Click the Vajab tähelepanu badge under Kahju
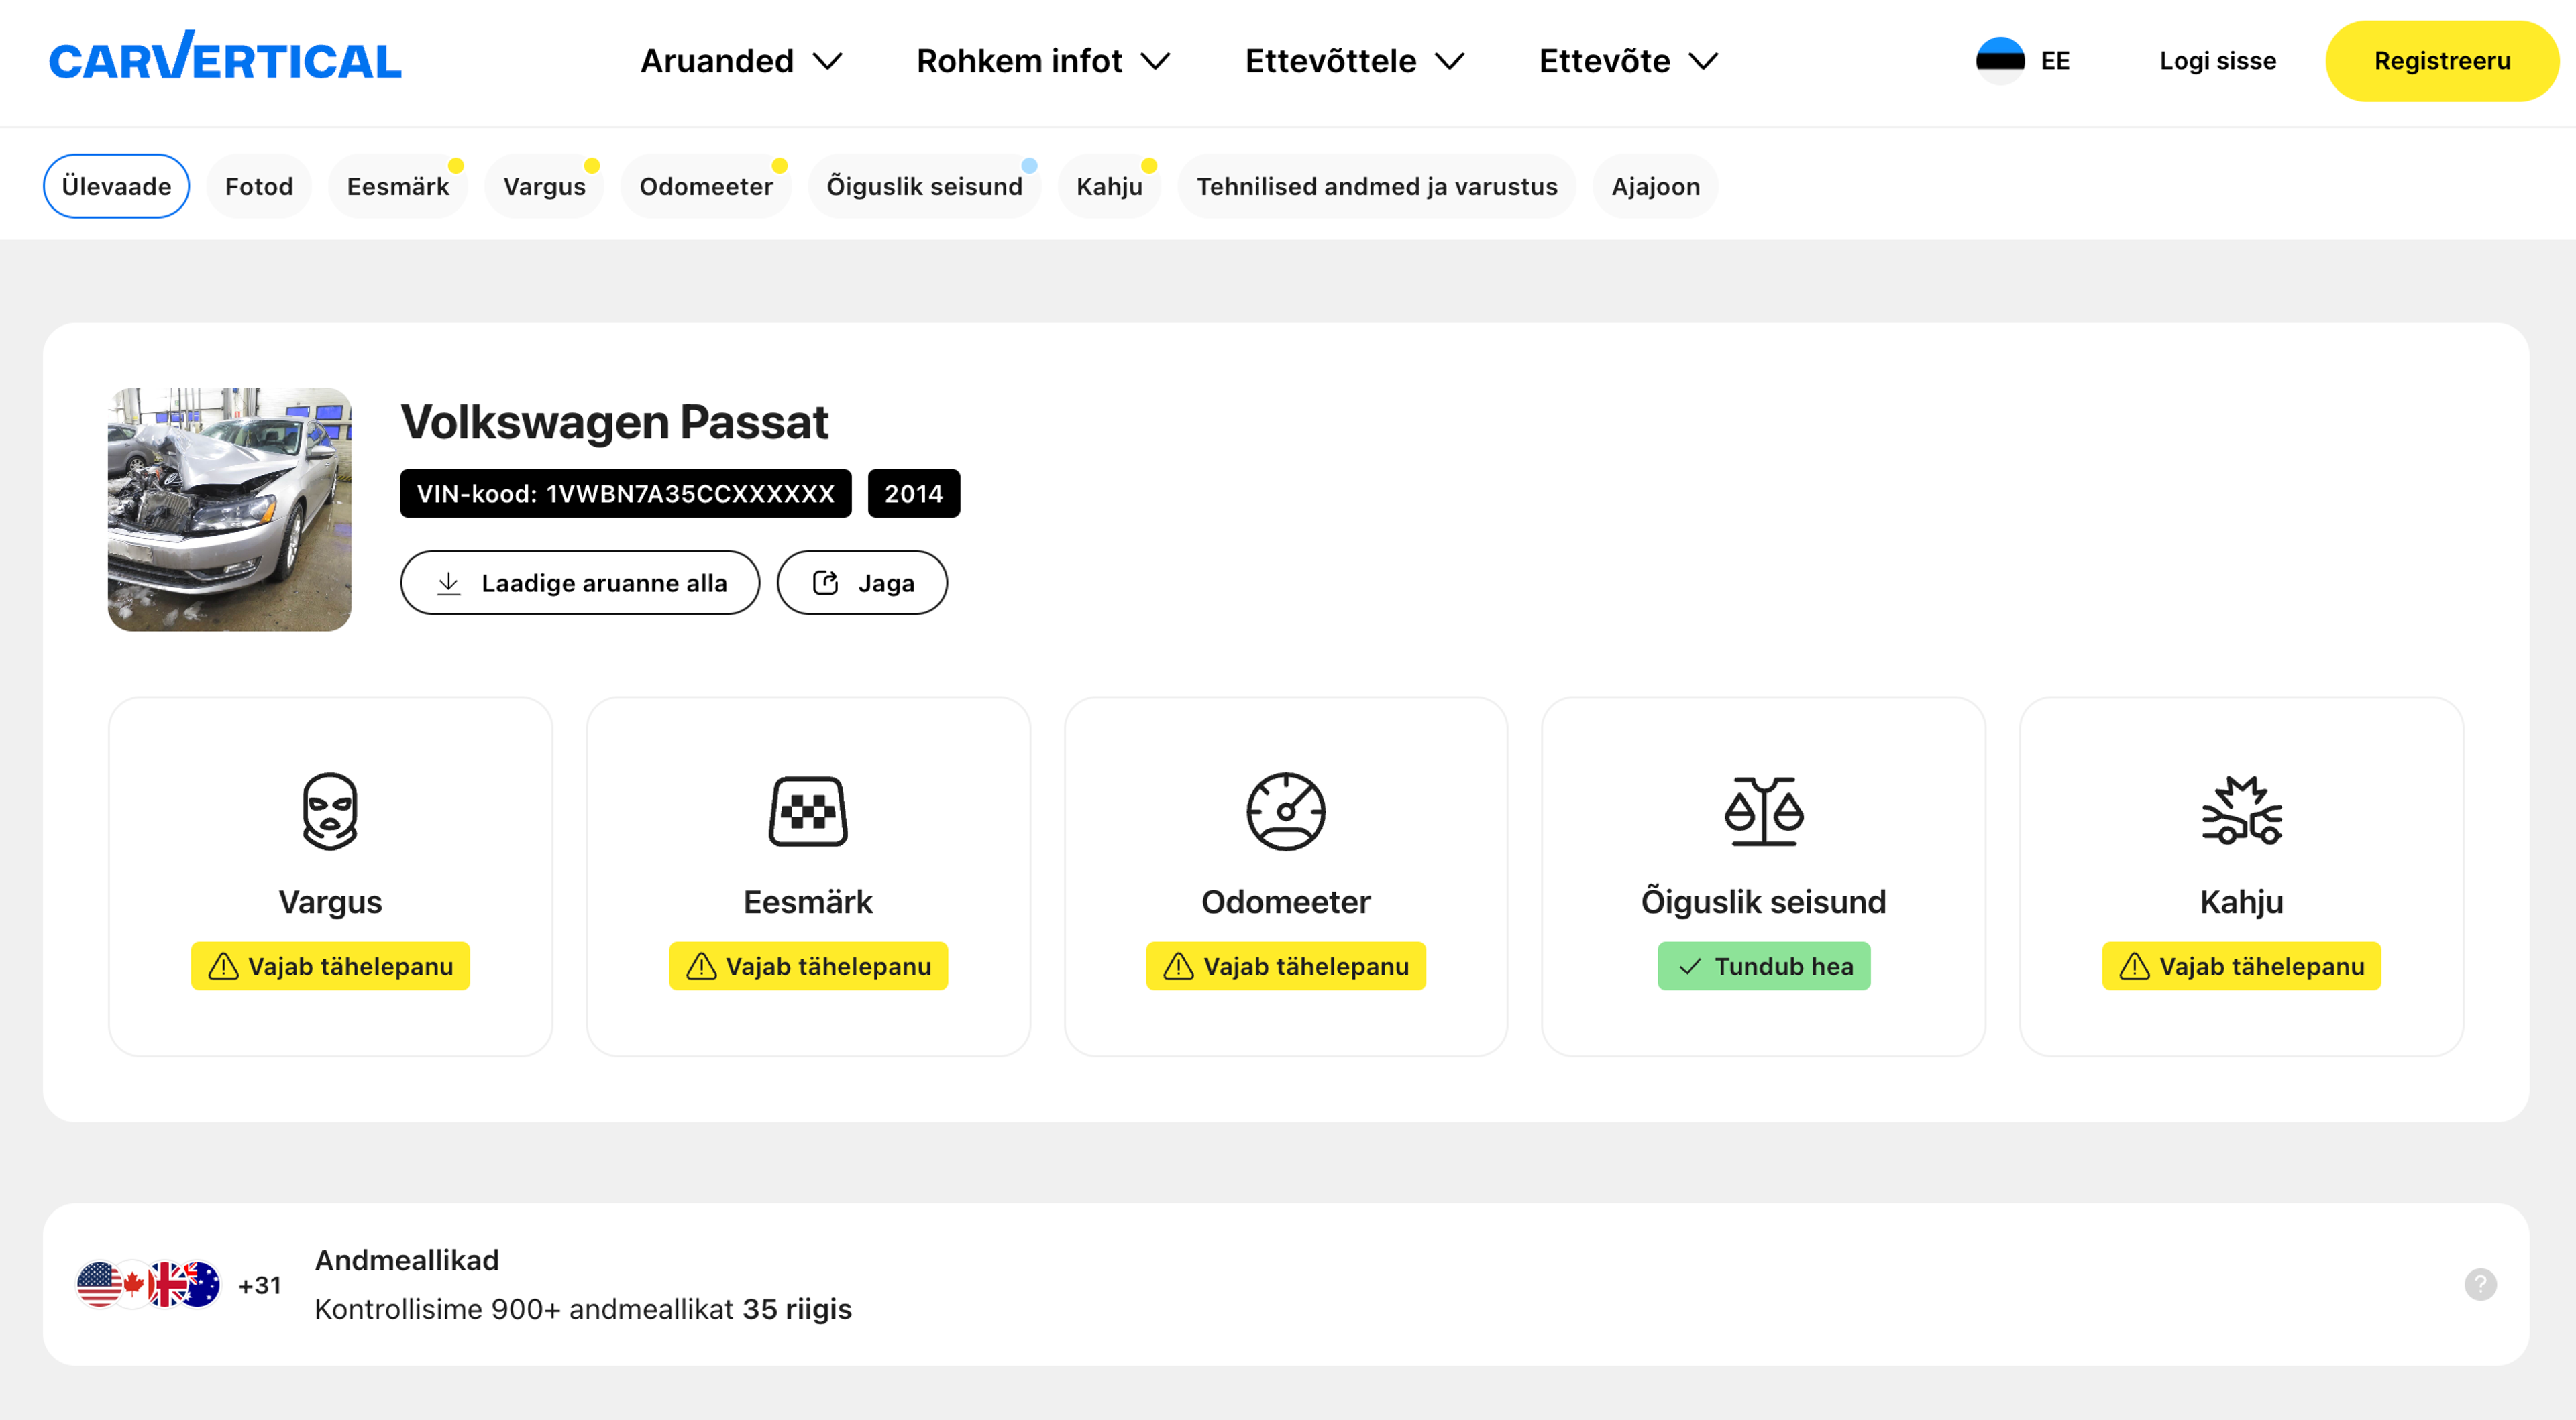Screen dimensions: 2576x1420 (x=2241, y=966)
